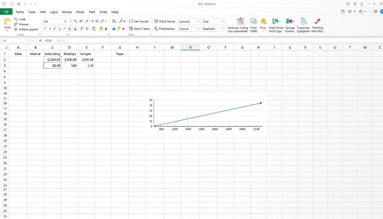
Task: Click the plus icon in top-right toolbar
Action: click(x=355, y=12)
